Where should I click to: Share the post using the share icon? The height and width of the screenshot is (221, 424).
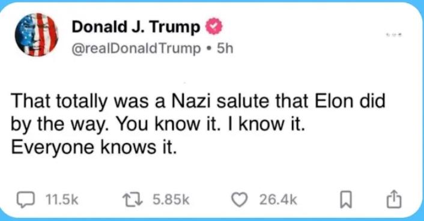click(x=394, y=199)
